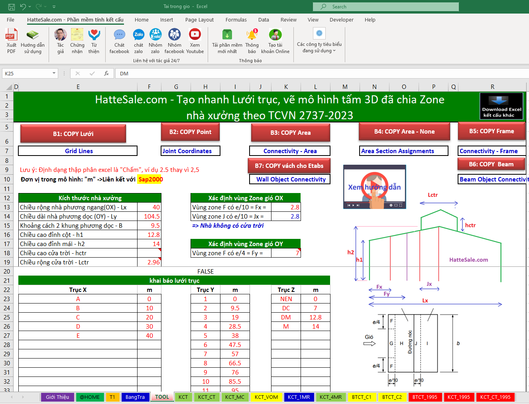Click Tạo tài khoản Online icon

(275, 41)
